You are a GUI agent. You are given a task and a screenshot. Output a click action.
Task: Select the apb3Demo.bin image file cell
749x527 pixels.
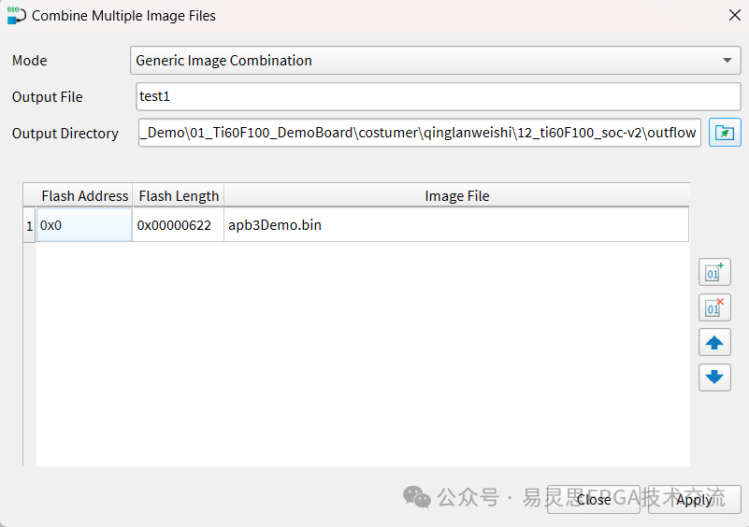tap(456, 225)
